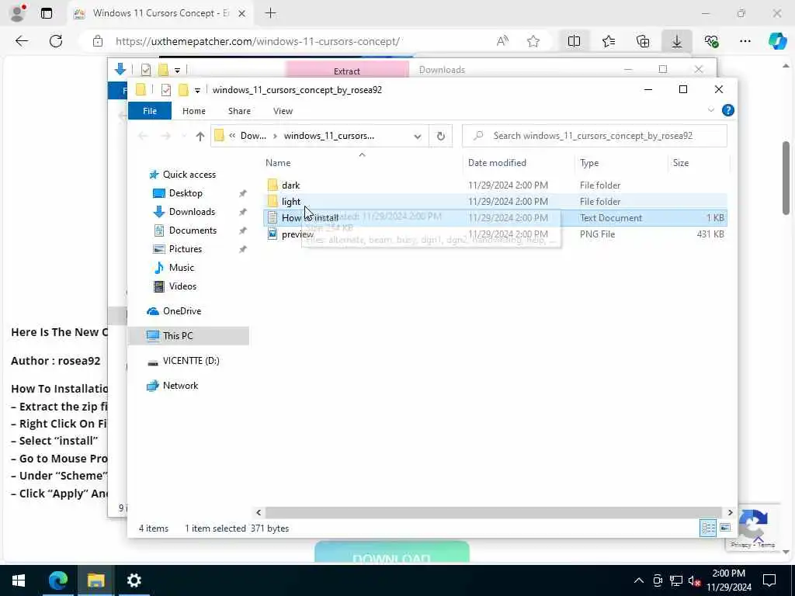
Task: Sort by Date modified column header
Action: (x=497, y=163)
